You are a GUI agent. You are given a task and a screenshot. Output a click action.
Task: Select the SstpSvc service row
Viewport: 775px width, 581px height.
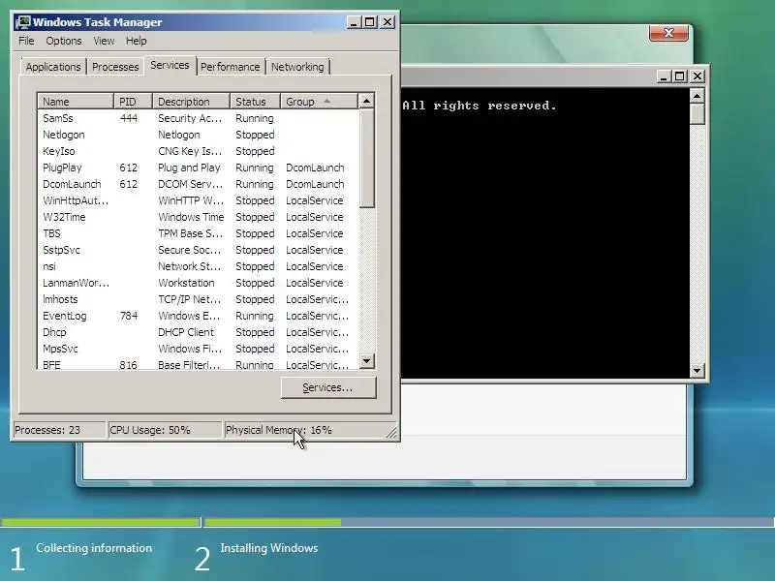[x=198, y=250]
